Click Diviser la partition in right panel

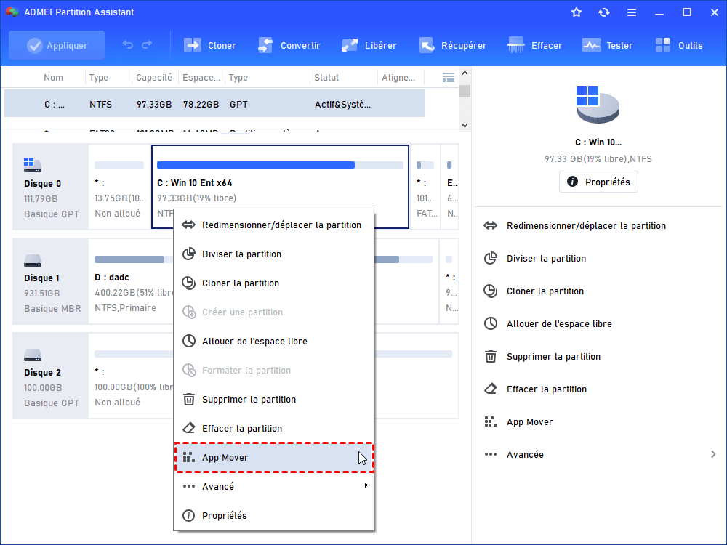click(546, 259)
